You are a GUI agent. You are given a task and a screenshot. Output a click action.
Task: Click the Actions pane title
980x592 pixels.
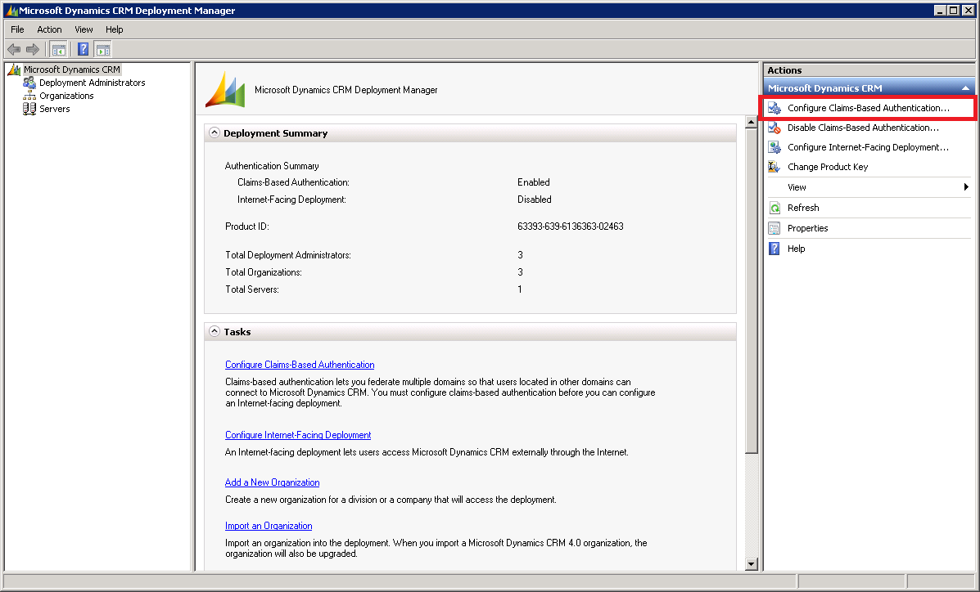coord(784,70)
